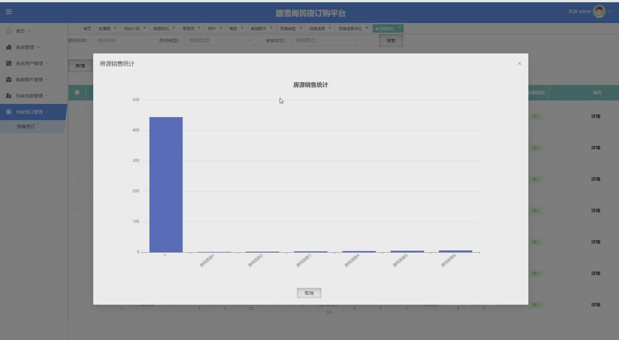Select the 首页 home icon in the sidebar

9,31
